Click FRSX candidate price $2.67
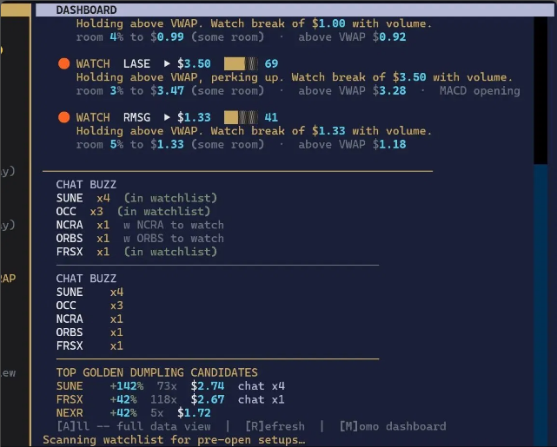The image size is (557, 447). point(208,399)
